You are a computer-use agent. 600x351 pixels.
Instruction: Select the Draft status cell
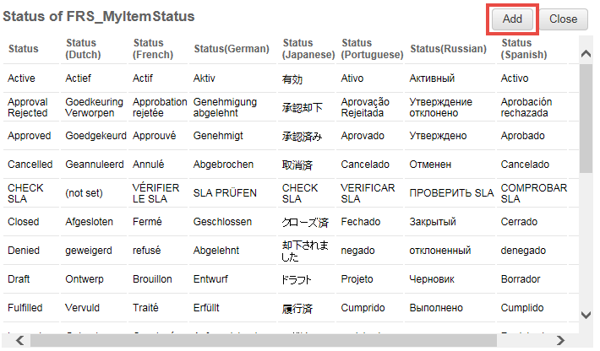pyautogui.click(x=19, y=279)
